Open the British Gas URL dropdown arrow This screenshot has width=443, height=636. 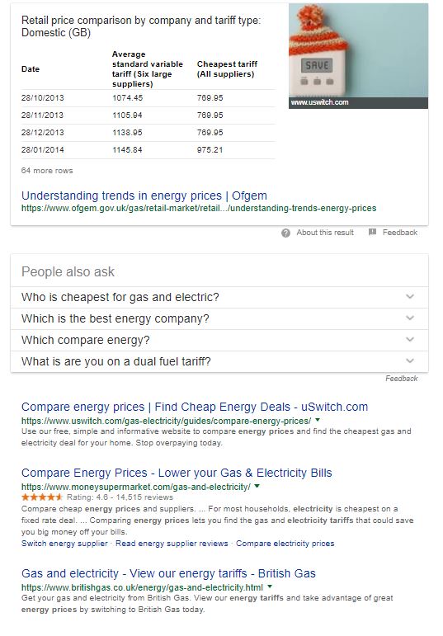pyautogui.click(x=270, y=587)
